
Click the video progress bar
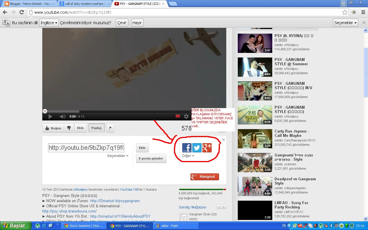pyautogui.click(x=134, y=111)
